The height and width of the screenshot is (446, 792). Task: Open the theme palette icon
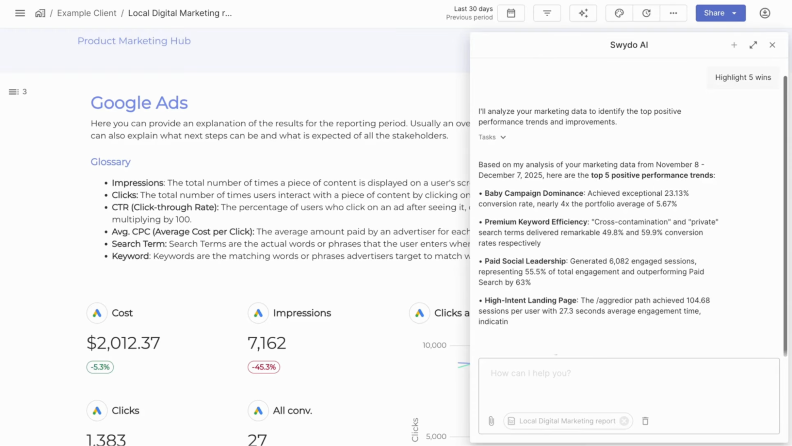(619, 13)
